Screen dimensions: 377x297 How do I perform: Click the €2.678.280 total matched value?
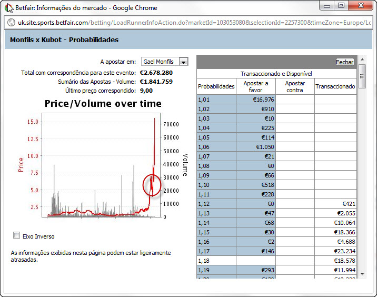click(x=156, y=73)
